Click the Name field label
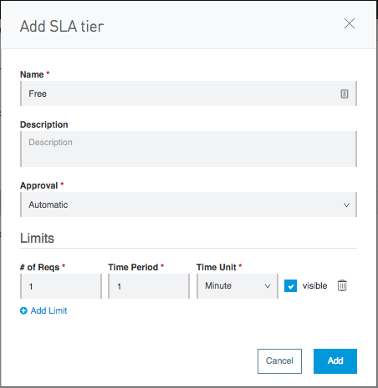 click(32, 74)
